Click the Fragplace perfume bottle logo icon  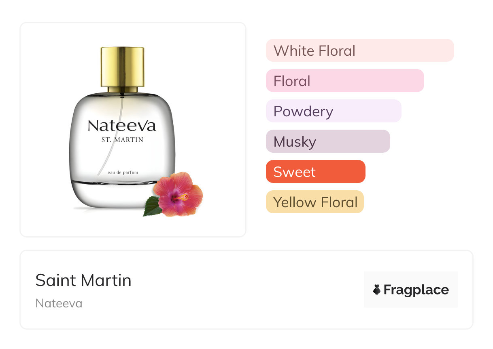(377, 290)
